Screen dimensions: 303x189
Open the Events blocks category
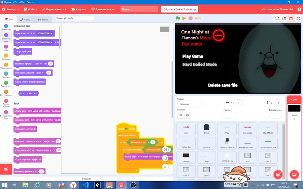pos(6,57)
